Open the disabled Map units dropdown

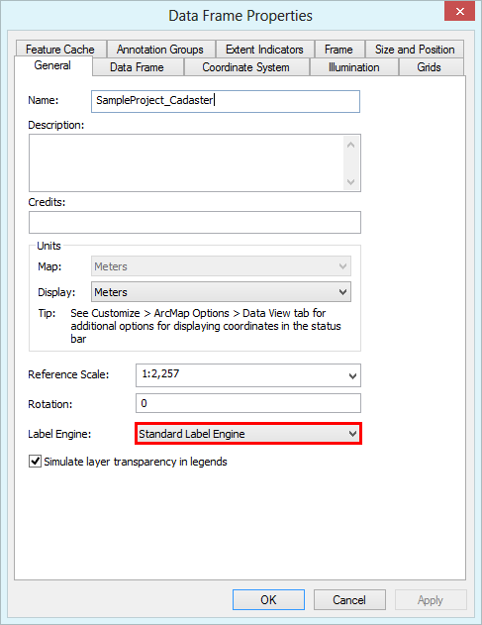(x=221, y=266)
